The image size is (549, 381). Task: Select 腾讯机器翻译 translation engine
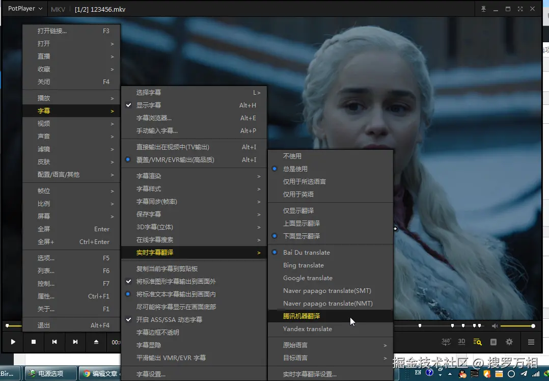(330, 316)
